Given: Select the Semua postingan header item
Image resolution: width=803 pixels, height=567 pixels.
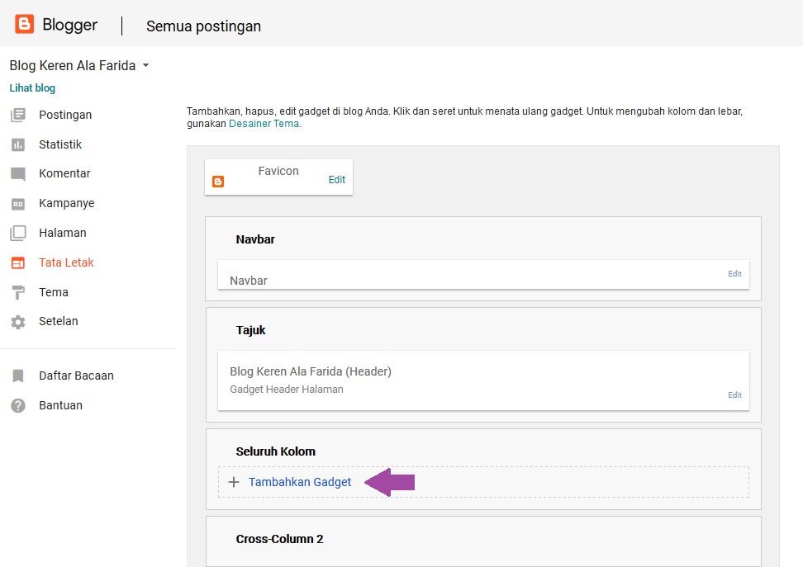Looking at the screenshot, I should click(x=202, y=26).
